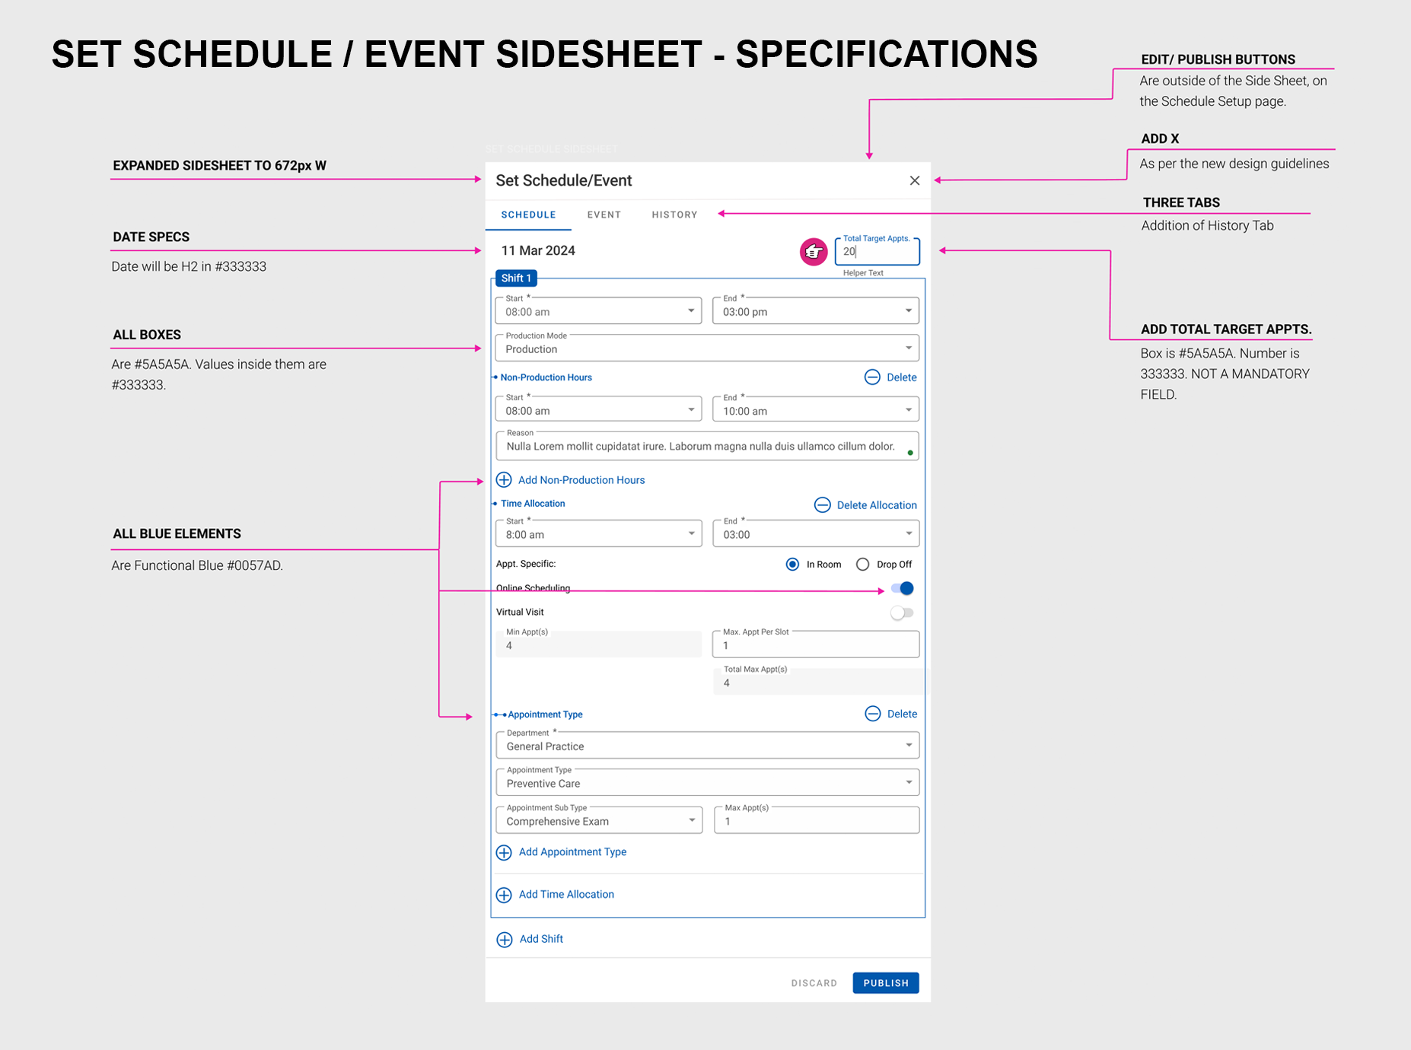Select the Drop Off radio option
This screenshot has height=1050, width=1411.
862,565
